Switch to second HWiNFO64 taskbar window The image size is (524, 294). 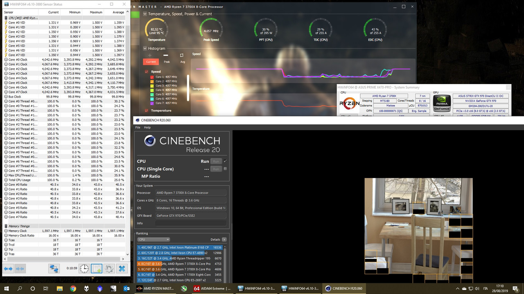point(300,288)
